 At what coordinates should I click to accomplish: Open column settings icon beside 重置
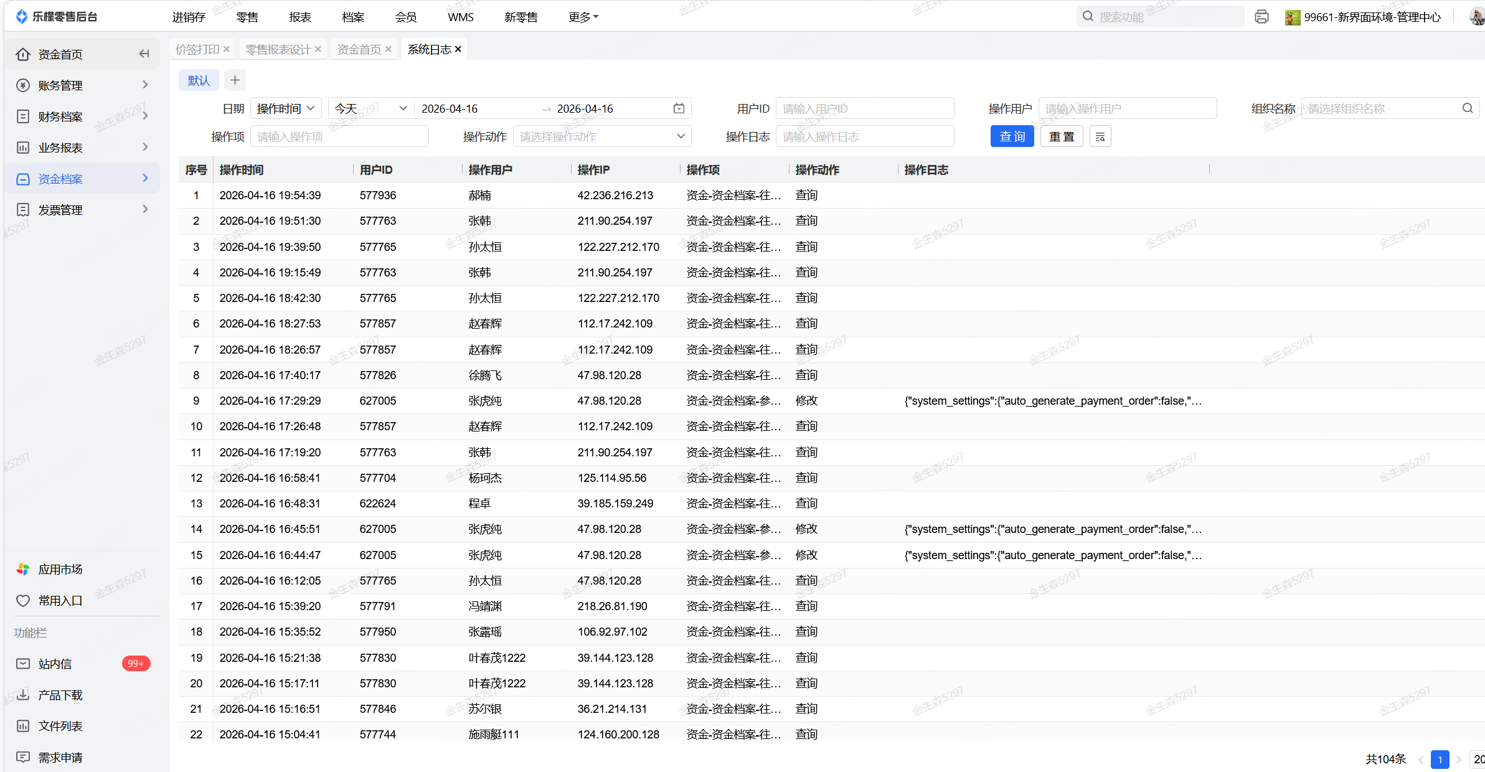1100,137
